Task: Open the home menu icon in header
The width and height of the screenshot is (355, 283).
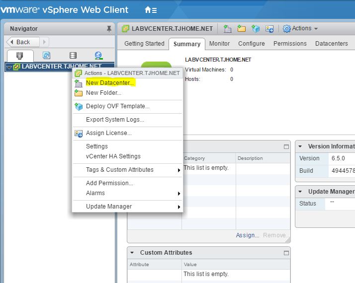Action: [x=151, y=10]
